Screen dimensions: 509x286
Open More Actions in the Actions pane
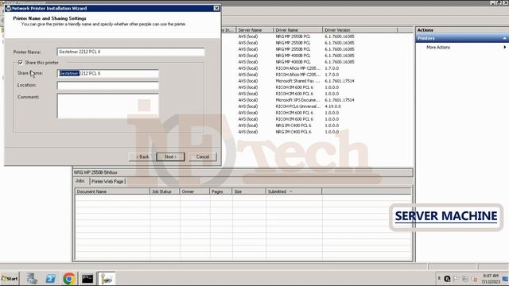[438, 48]
